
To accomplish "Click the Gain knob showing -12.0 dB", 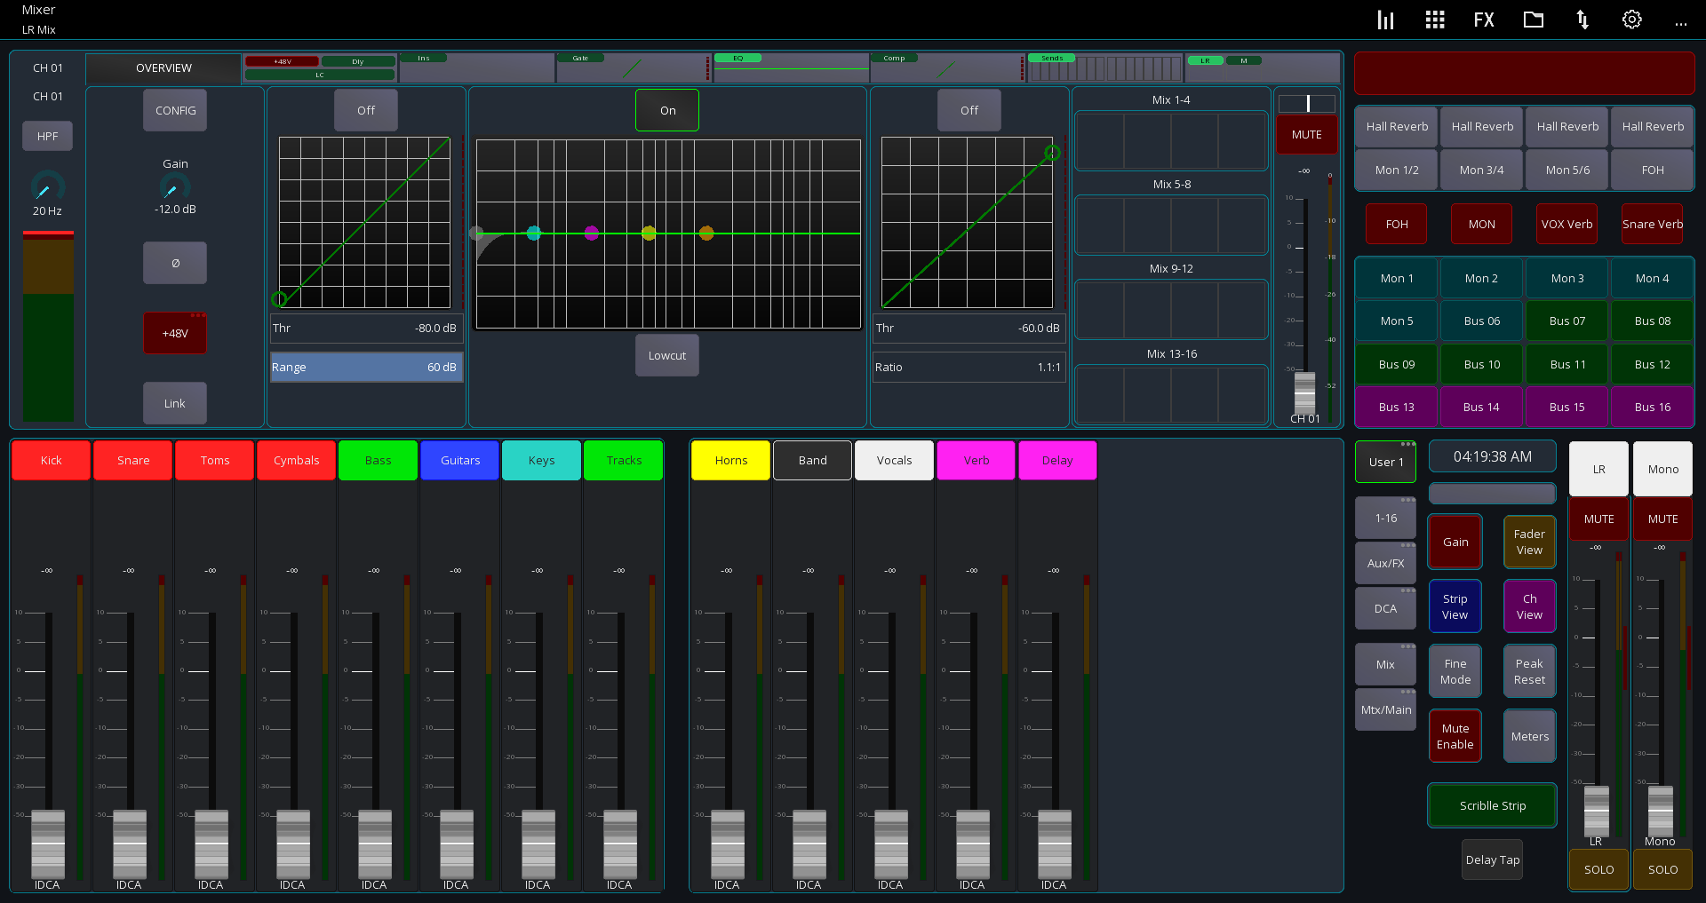I will (x=175, y=187).
